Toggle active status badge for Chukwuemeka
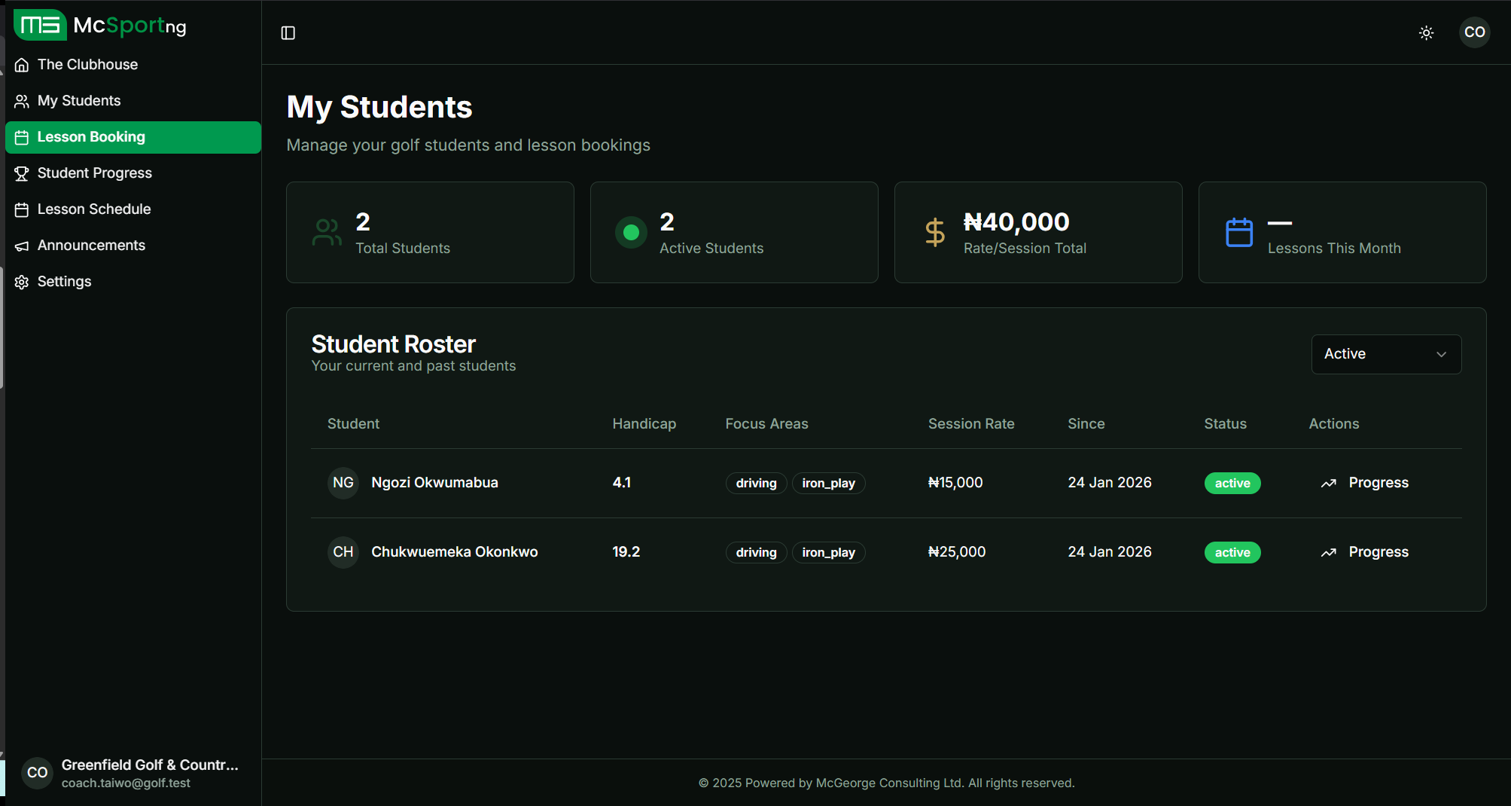This screenshot has height=806, width=1511. click(x=1232, y=552)
